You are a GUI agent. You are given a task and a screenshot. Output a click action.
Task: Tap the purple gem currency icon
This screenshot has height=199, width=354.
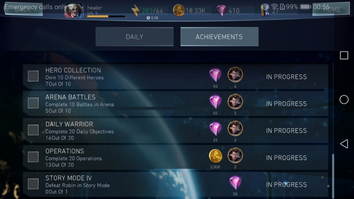(222, 11)
